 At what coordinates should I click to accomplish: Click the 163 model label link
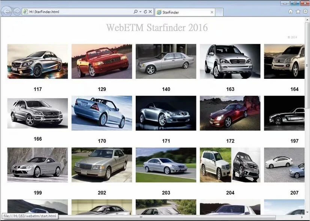tap(230, 89)
